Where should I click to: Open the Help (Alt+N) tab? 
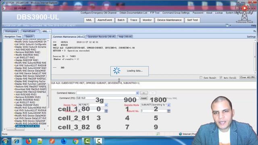[125, 37]
